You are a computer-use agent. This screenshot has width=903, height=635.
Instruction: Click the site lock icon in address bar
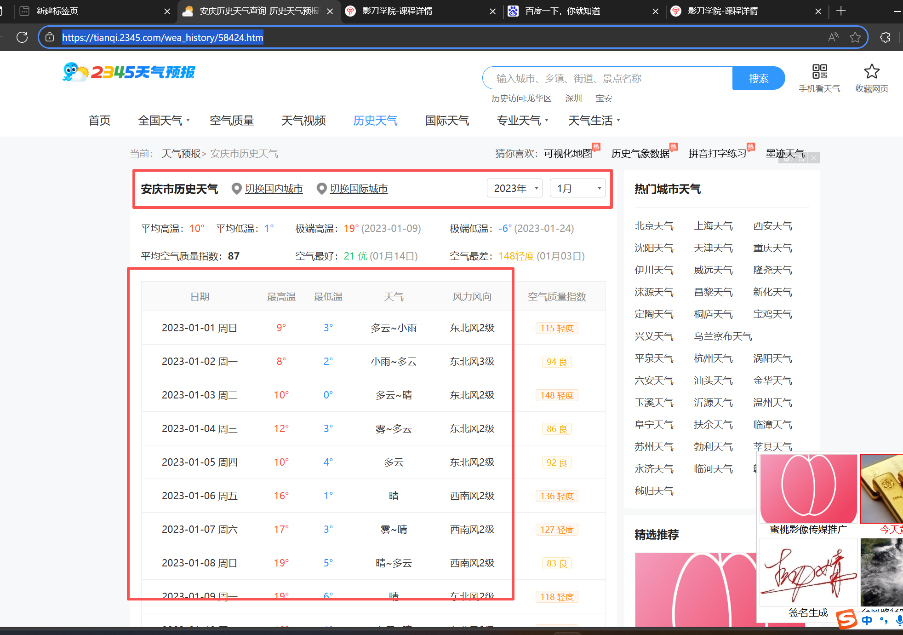point(50,37)
